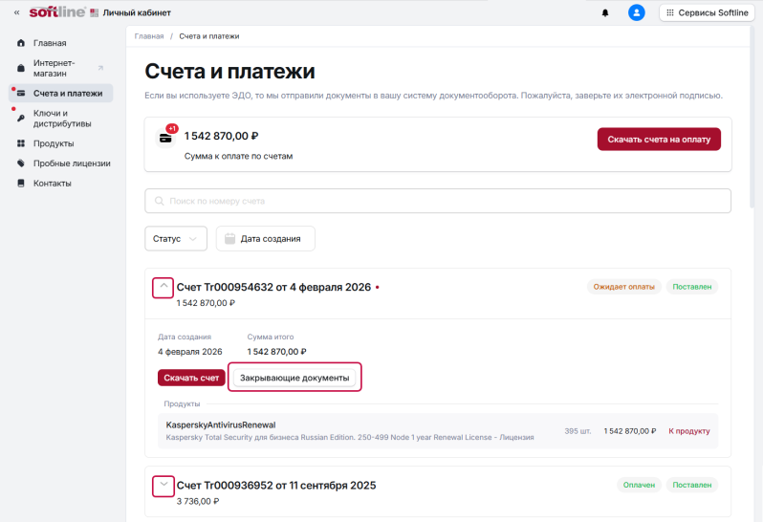Open Сервисы Softline apps menu
Screen dimensions: 763x522
click(x=707, y=12)
